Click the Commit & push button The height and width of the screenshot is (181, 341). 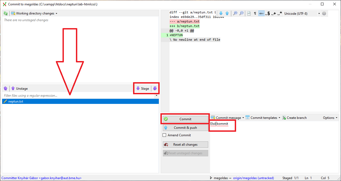[x=185, y=128]
